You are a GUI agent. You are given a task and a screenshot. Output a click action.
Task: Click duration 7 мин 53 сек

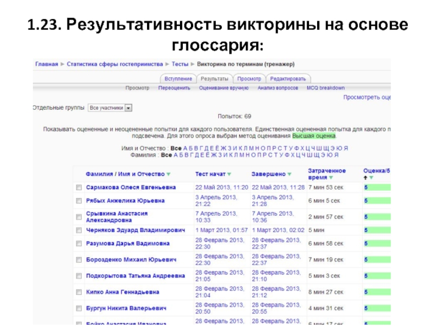(325, 188)
